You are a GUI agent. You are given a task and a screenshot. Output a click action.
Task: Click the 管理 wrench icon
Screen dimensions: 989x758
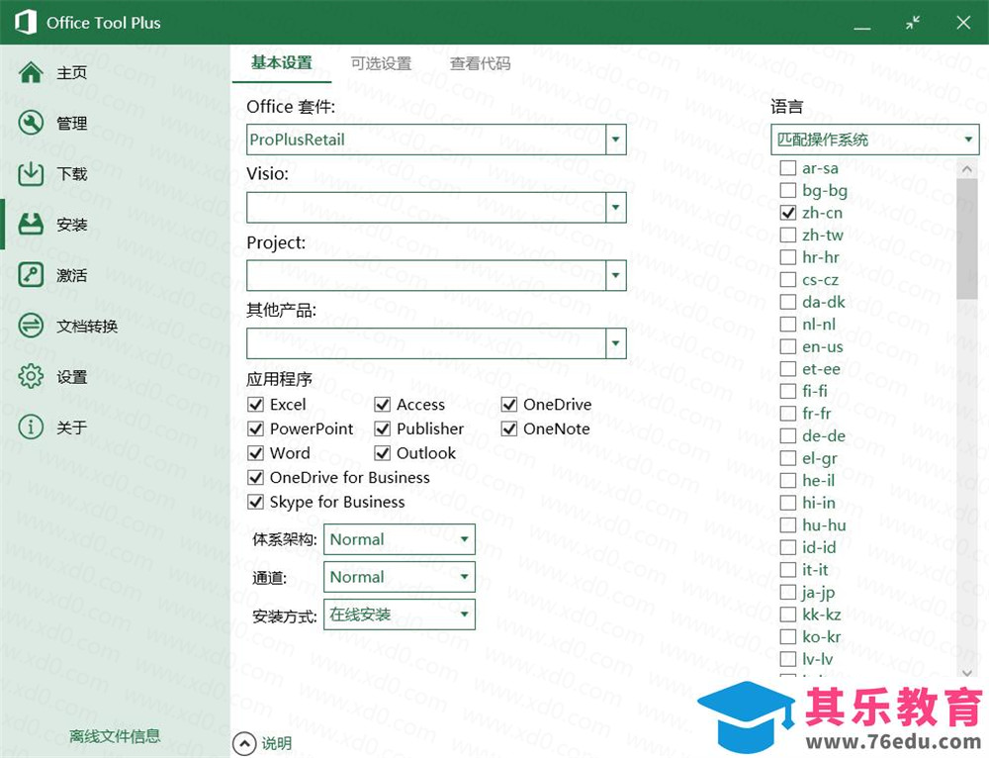point(31,123)
